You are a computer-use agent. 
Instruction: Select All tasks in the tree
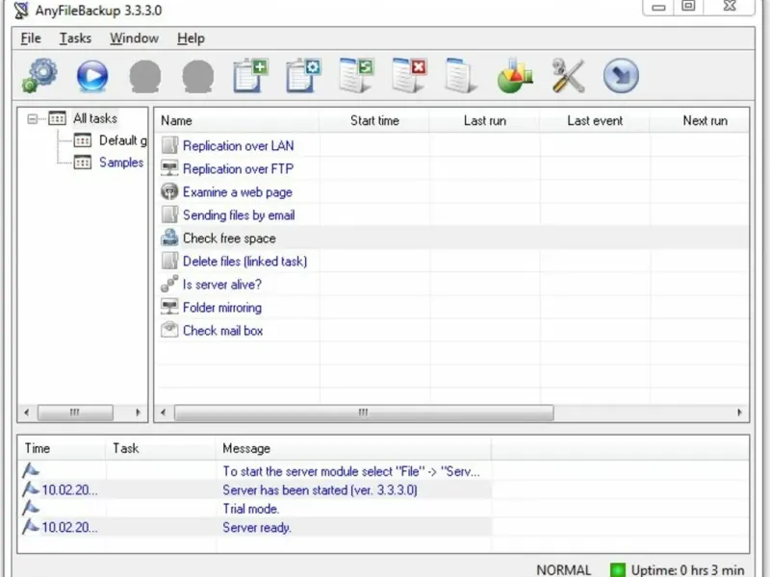(95, 118)
